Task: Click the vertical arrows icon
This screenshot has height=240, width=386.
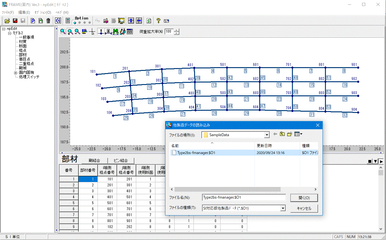Action: [131, 21]
